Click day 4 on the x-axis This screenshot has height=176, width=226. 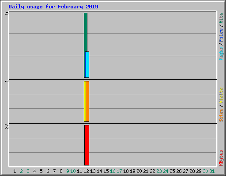point(34,171)
